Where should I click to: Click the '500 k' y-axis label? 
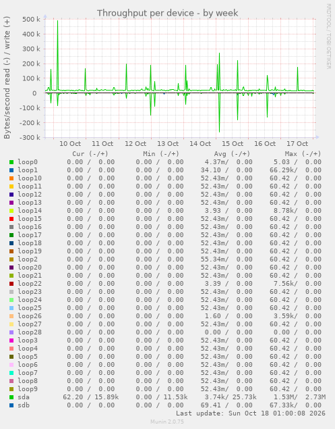pos(32,20)
